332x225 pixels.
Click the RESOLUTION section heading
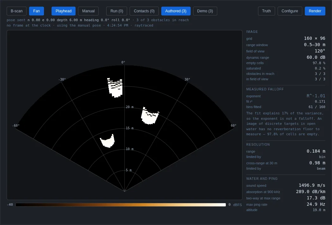pyautogui.click(x=258, y=144)
